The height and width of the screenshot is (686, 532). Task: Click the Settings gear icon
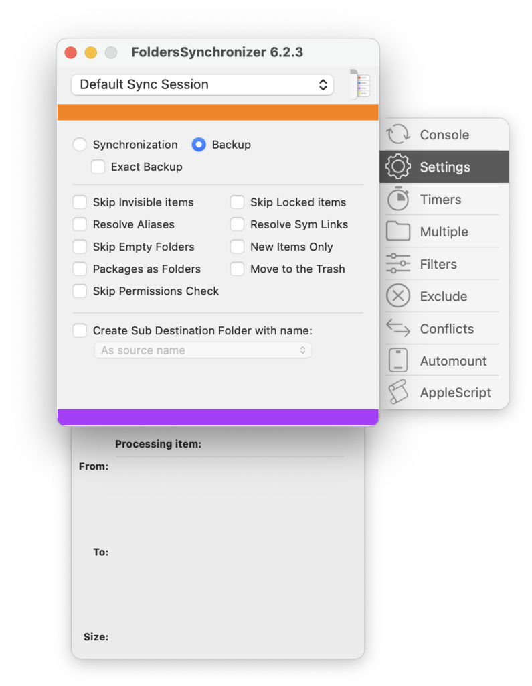397,167
